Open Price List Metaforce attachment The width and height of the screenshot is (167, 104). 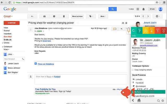coord(46,64)
